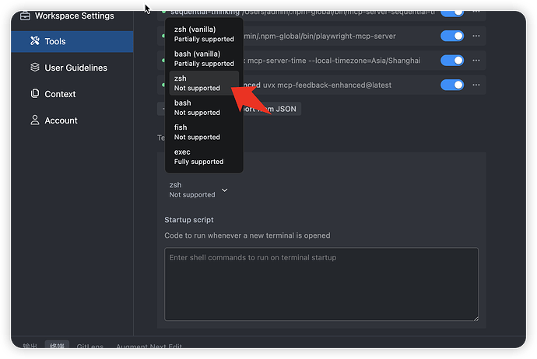Toggle the mcp-server-time switch
The width and height of the screenshot is (537, 359).
(x=452, y=61)
